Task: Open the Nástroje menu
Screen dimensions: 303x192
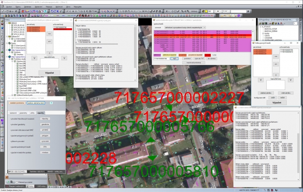Action: [x=49, y=6]
